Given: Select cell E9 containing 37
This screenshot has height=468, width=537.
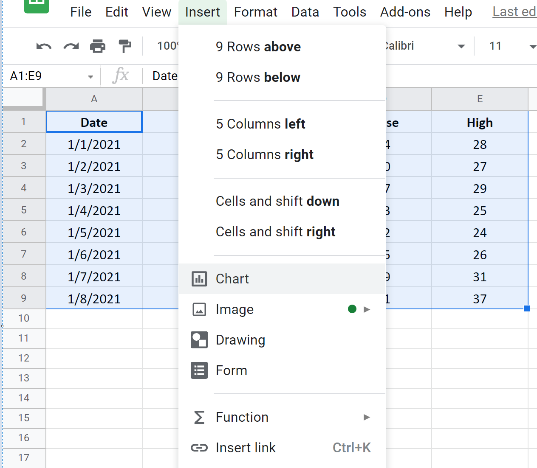Looking at the screenshot, I should click(x=480, y=299).
